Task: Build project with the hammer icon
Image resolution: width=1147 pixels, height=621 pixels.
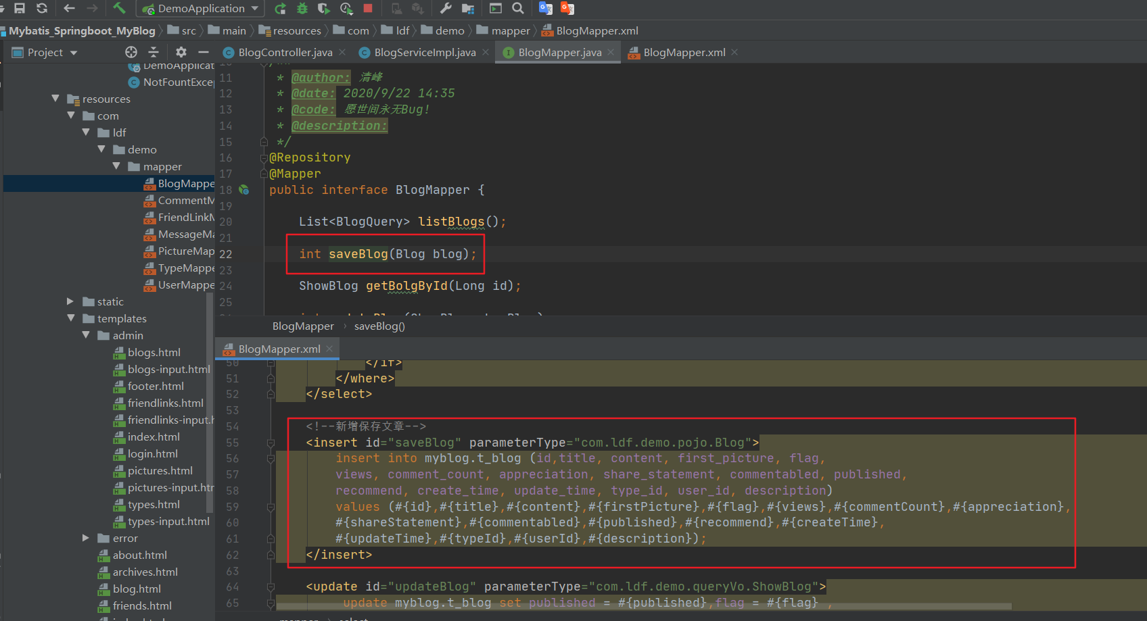Action: 119,8
